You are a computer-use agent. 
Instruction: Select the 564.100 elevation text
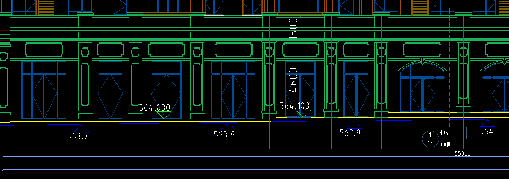point(295,105)
